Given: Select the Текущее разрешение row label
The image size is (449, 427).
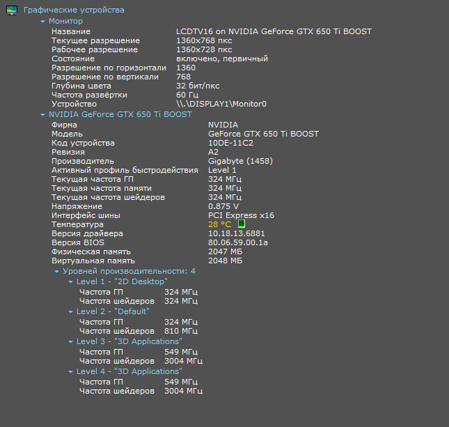Looking at the screenshot, I should 95,40.
